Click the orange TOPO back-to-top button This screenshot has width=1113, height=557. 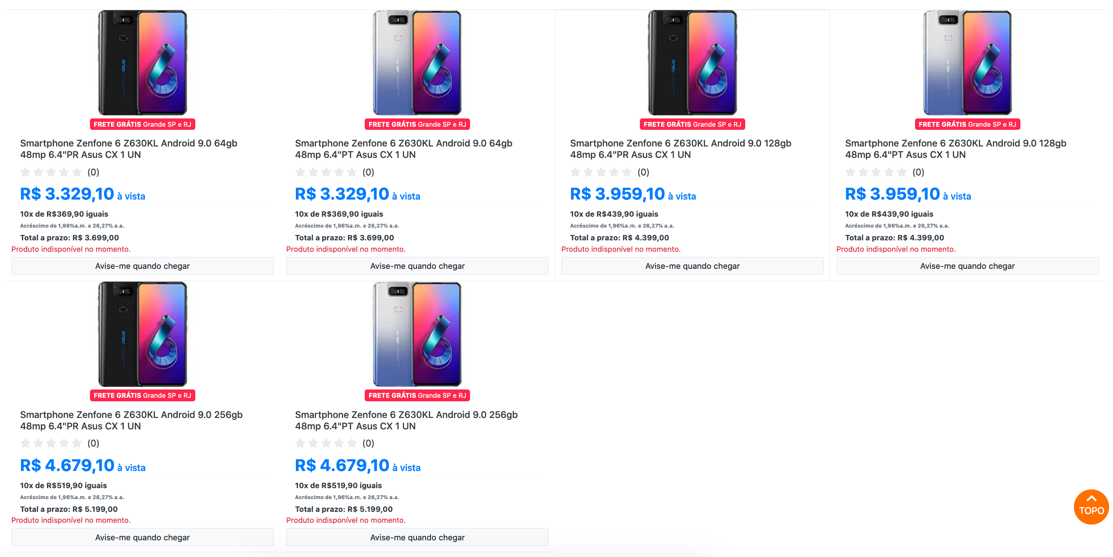[x=1091, y=507]
